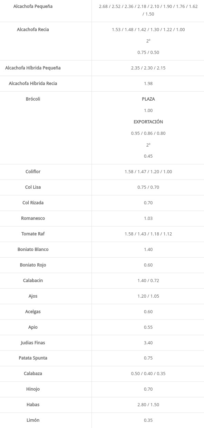Click the Limón product label
204x428 pixels.
pos(33,420)
